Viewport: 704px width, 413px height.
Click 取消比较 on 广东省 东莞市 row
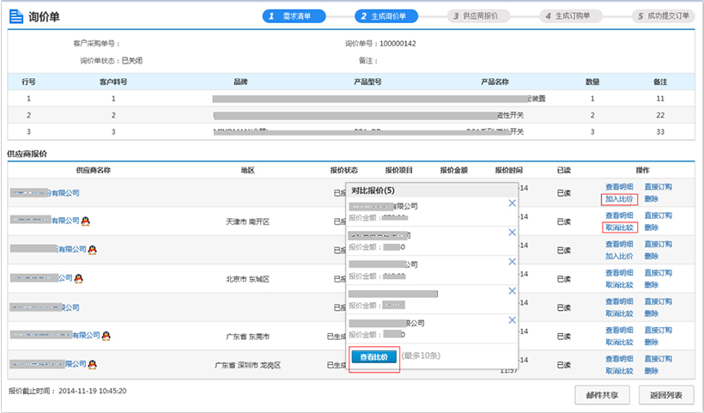[x=619, y=343]
